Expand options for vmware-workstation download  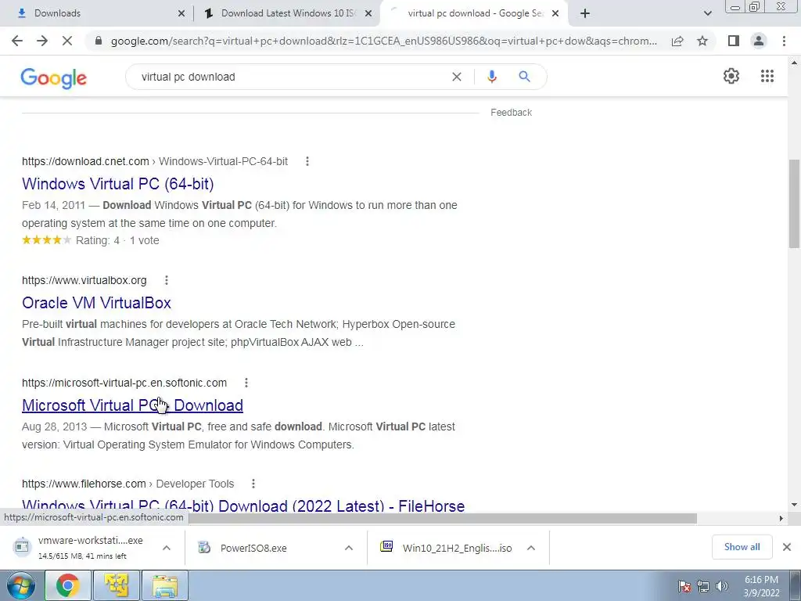(167, 548)
